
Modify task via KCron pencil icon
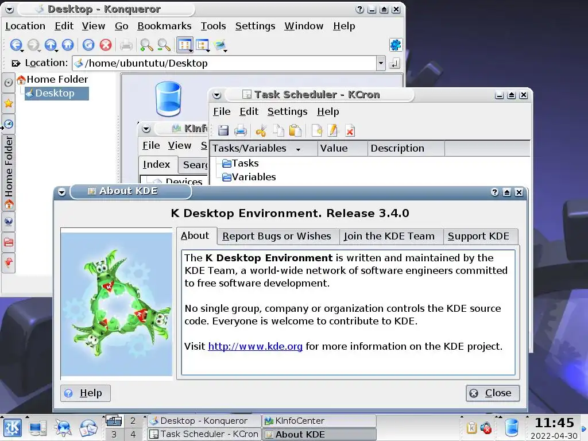pos(333,130)
